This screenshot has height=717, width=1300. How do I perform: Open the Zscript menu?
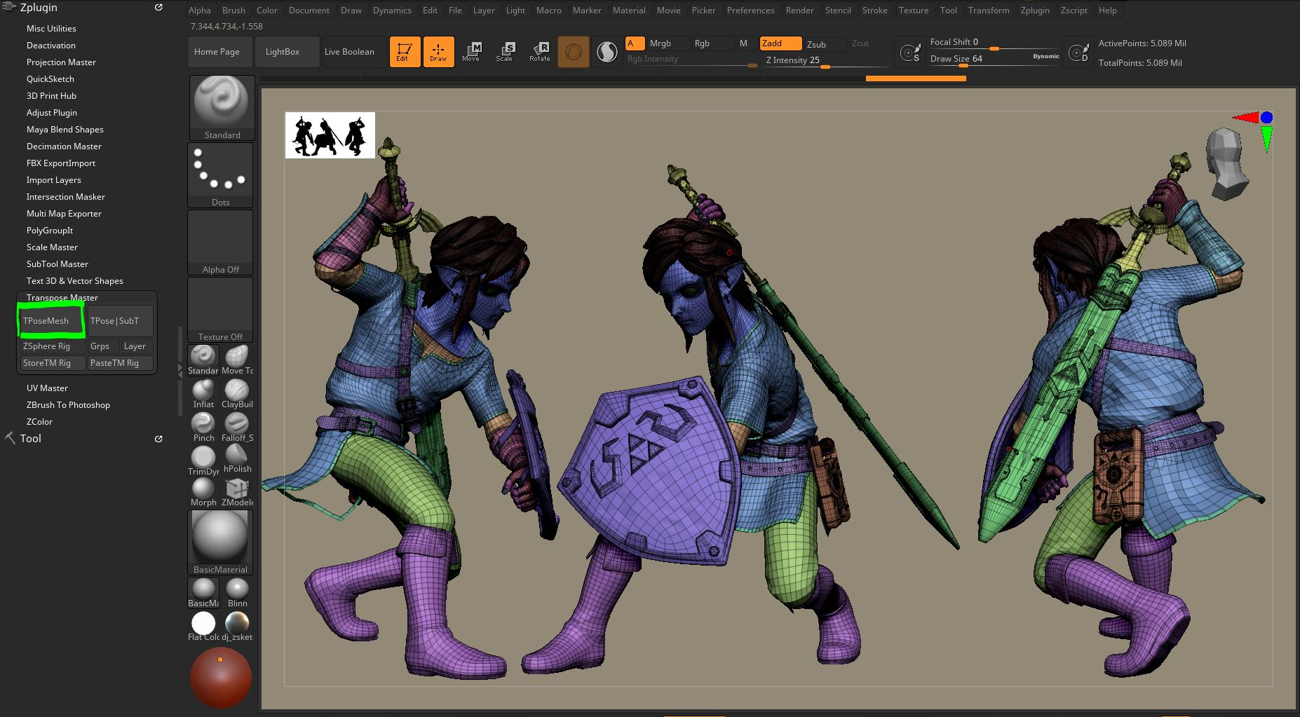click(1074, 11)
